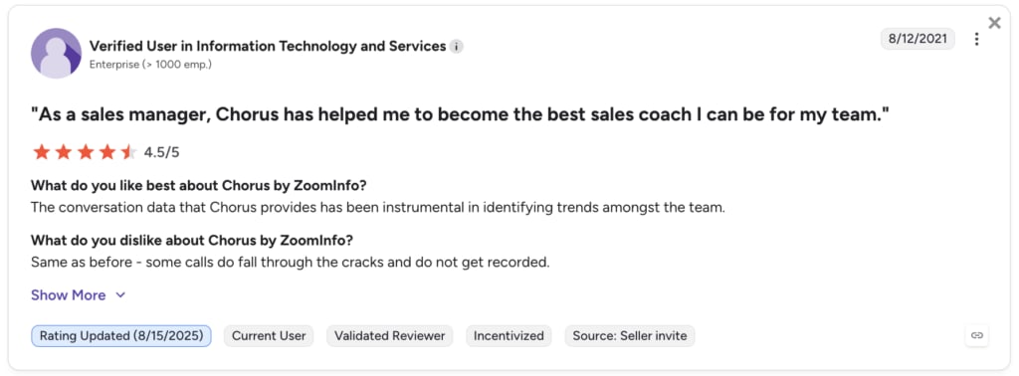Click the first red star

coord(42,152)
